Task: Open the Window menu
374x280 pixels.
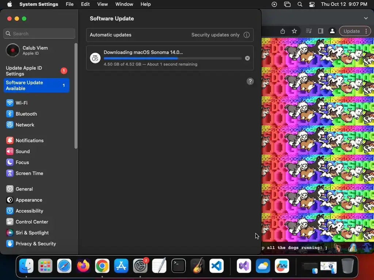Action: point(124,4)
